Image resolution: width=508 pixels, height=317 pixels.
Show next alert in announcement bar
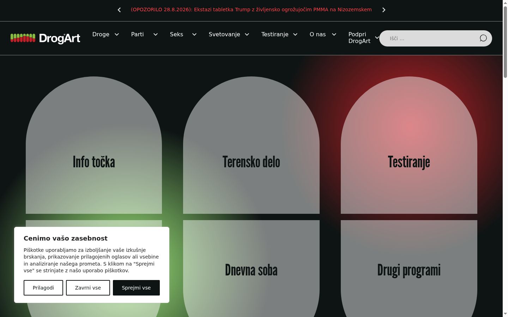tap(384, 10)
